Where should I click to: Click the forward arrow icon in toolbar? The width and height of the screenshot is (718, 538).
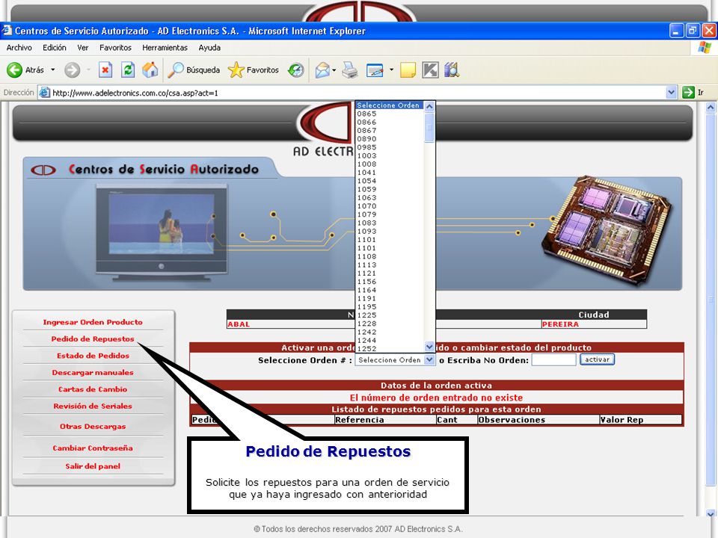[72, 70]
